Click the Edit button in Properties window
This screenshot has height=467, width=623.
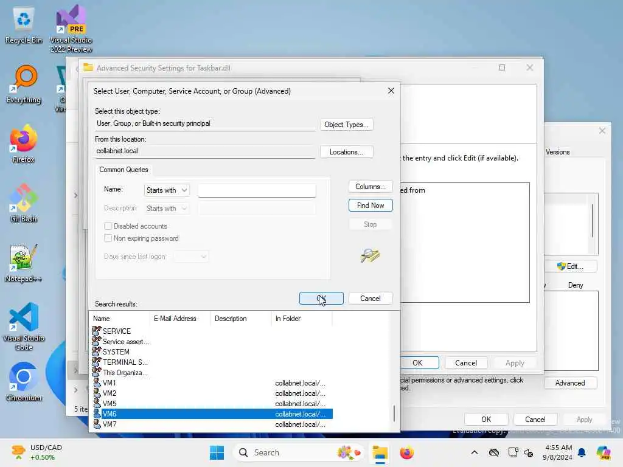[x=571, y=266]
